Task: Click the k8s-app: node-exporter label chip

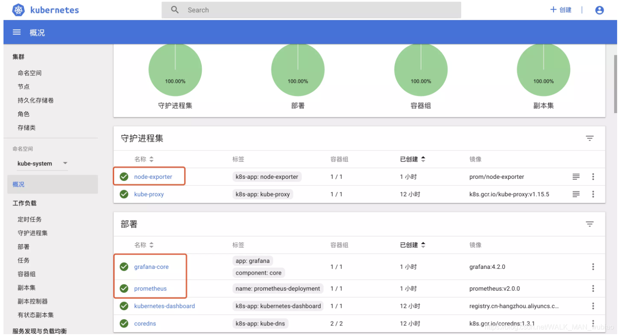Action: coord(267,177)
